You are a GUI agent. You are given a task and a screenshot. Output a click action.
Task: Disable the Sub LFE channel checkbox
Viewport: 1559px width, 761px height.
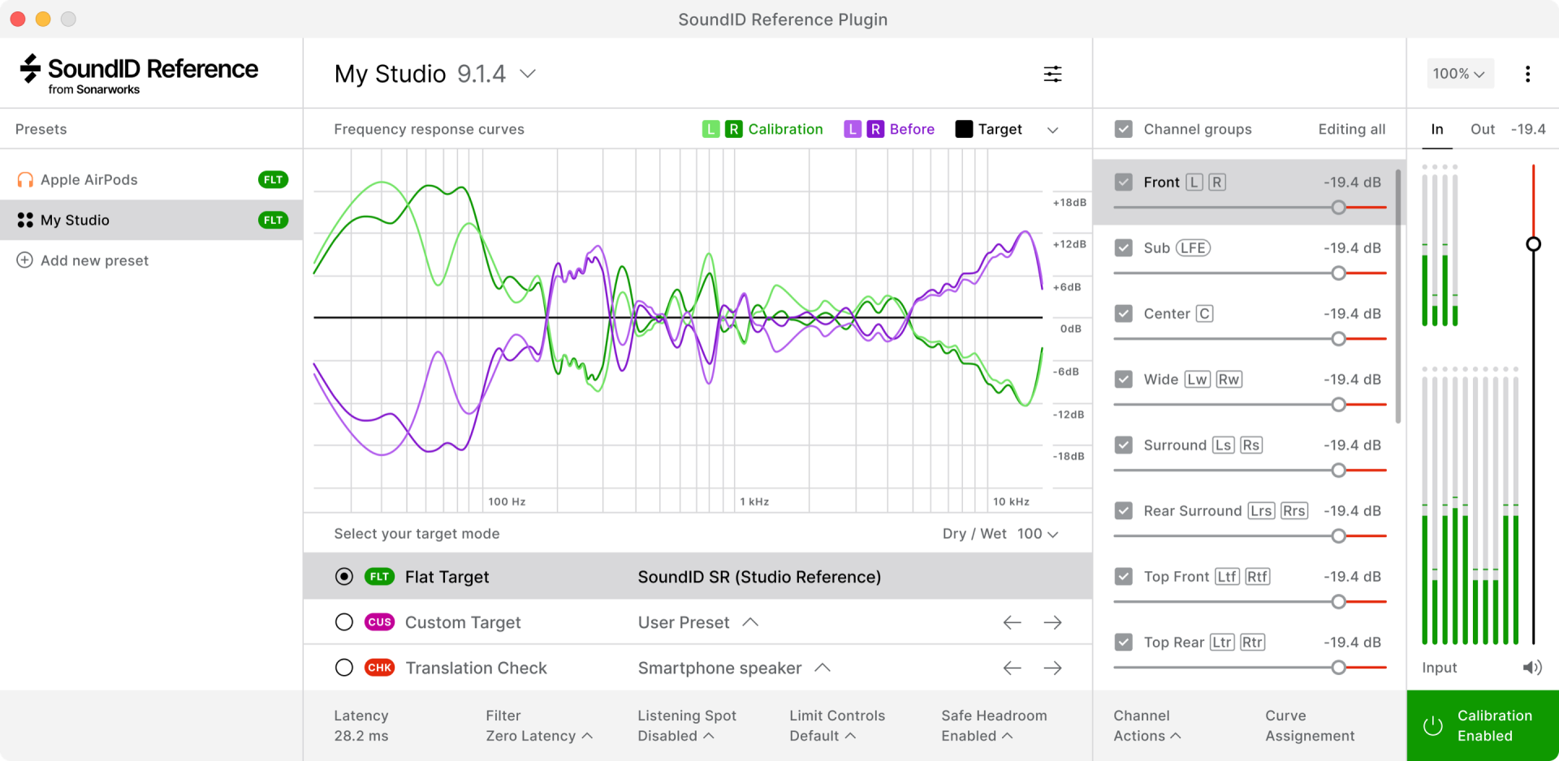(x=1124, y=248)
